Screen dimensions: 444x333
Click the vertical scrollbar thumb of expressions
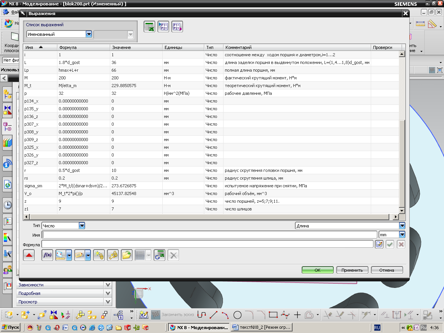click(x=402, y=163)
